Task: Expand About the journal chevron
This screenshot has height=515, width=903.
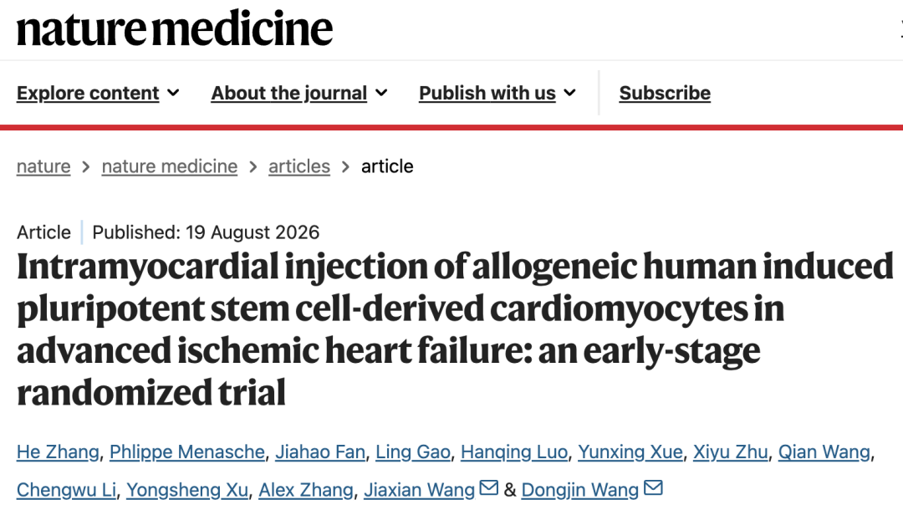Action: pyautogui.click(x=381, y=93)
